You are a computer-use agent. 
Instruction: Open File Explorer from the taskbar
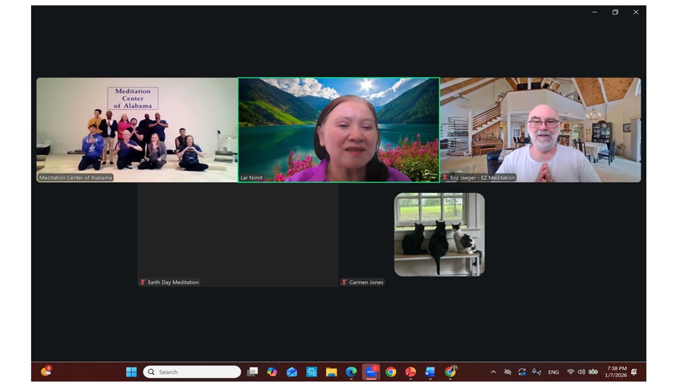point(331,372)
